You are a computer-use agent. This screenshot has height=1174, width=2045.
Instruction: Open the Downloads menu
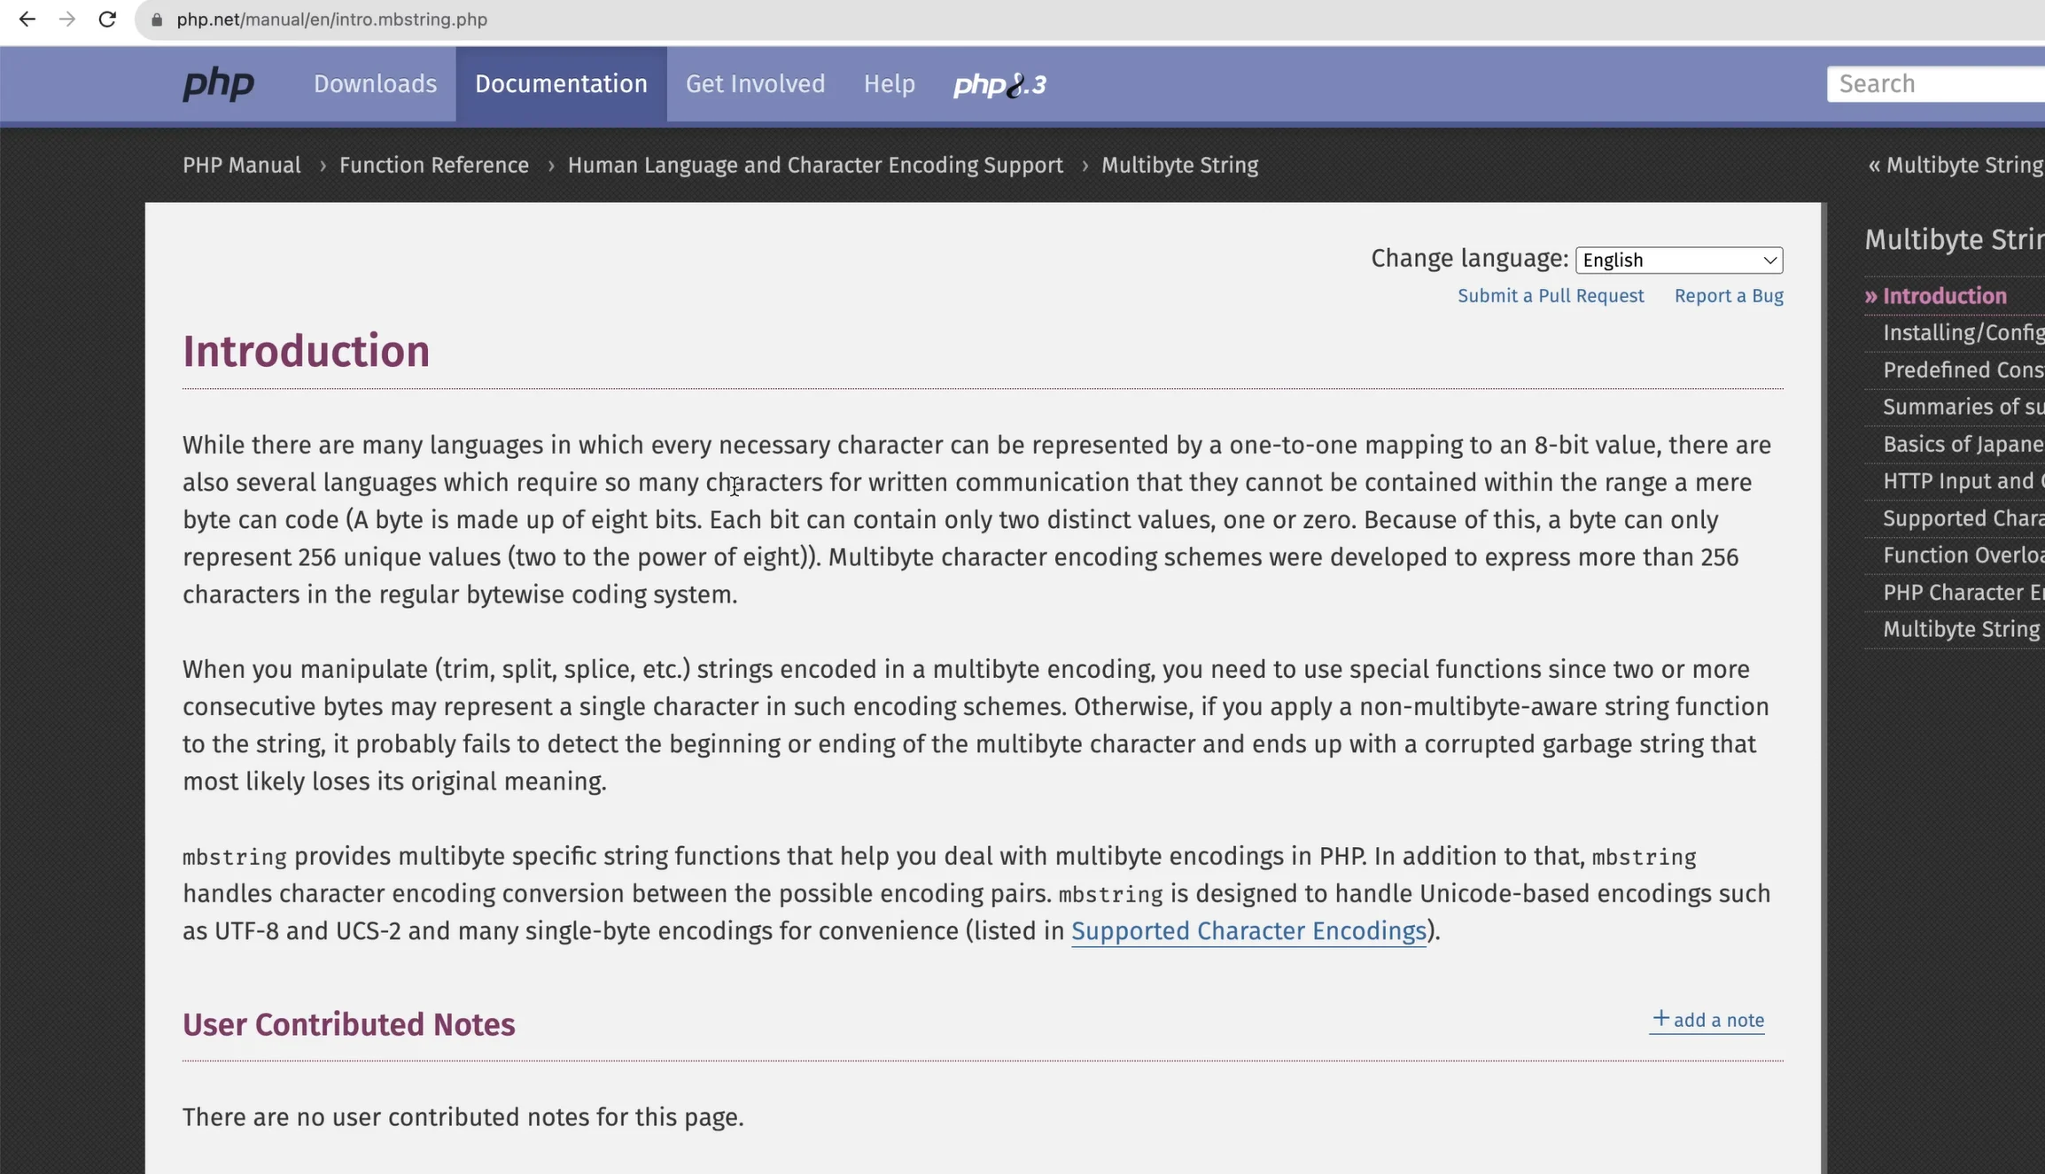point(375,84)
